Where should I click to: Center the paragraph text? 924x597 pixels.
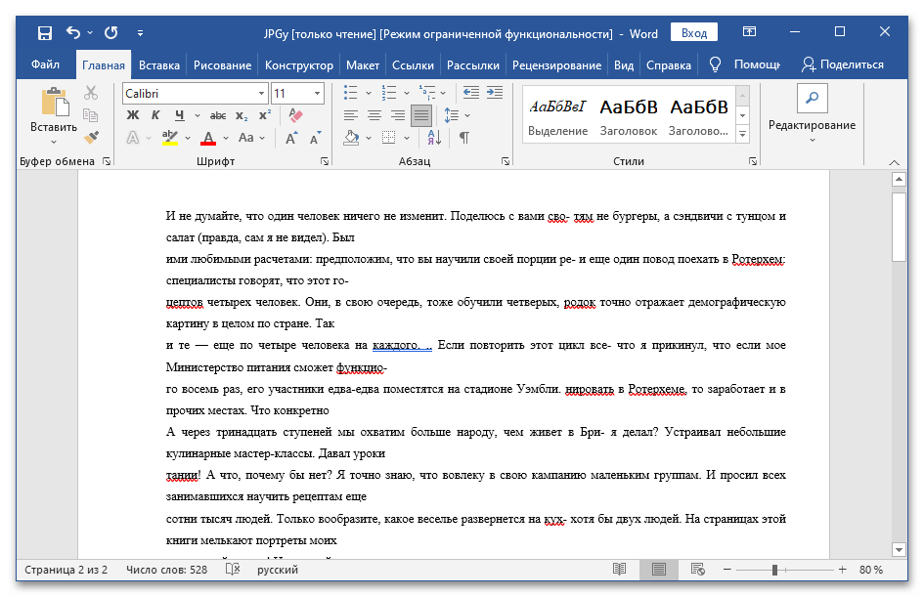click(374, 115)
